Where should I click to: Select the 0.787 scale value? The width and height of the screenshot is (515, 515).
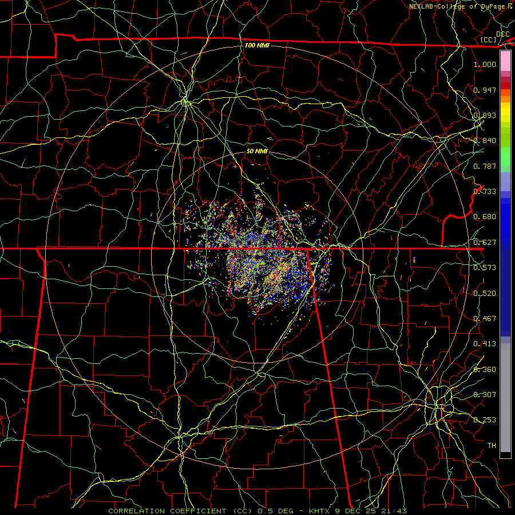tap(485, 166)
